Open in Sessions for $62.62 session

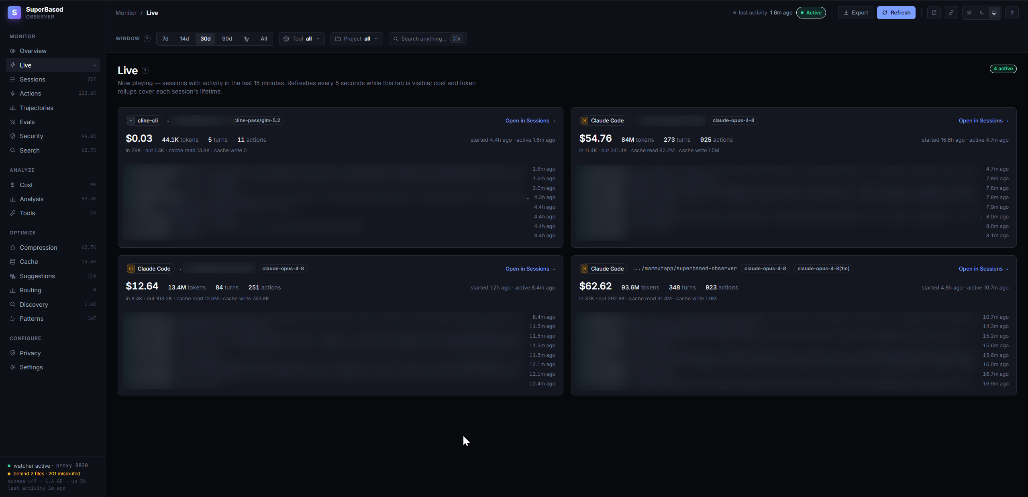point(983,269)
